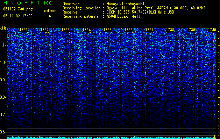The image size is (220, 139).
Task: Click the yellow detection spike below 1738
Action: pyautogui.click(x=164, y=137)
